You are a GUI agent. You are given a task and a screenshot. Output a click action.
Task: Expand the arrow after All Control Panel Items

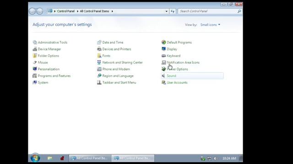[x=112, y=11]
